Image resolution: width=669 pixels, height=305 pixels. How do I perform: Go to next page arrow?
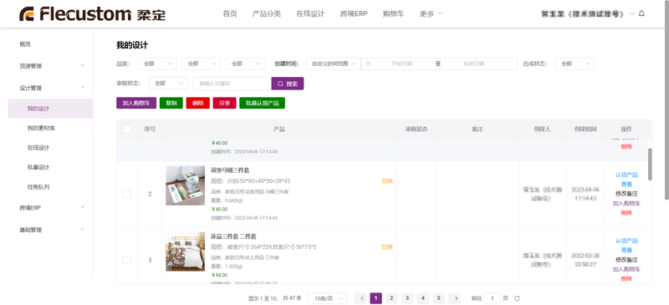[455, 298]
